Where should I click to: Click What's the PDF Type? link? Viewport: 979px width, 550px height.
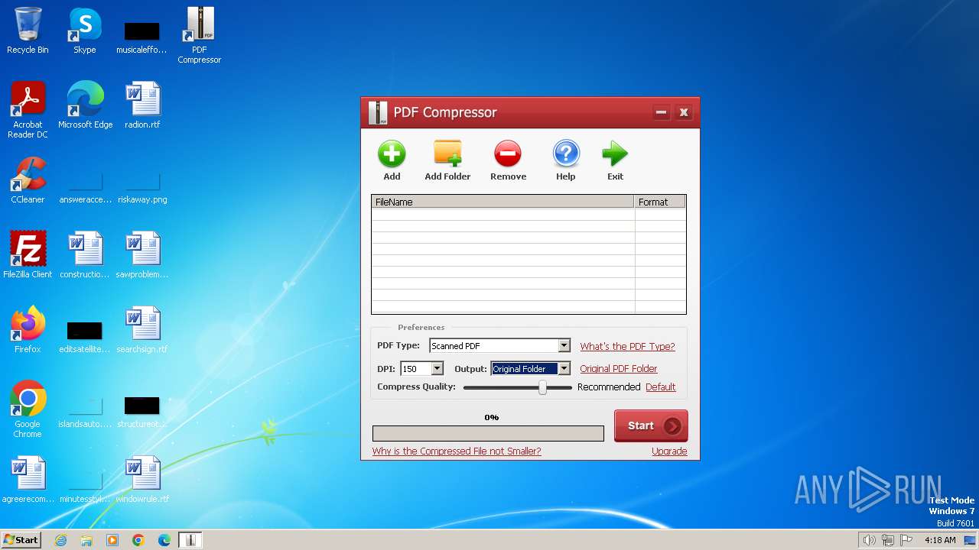pyautogui.click(x=627, y=346)
